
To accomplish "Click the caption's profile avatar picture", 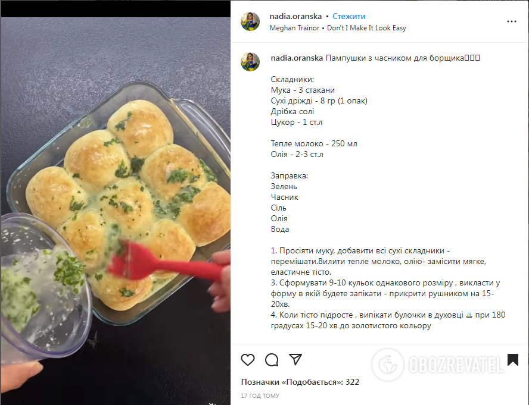I will [250, 62].
